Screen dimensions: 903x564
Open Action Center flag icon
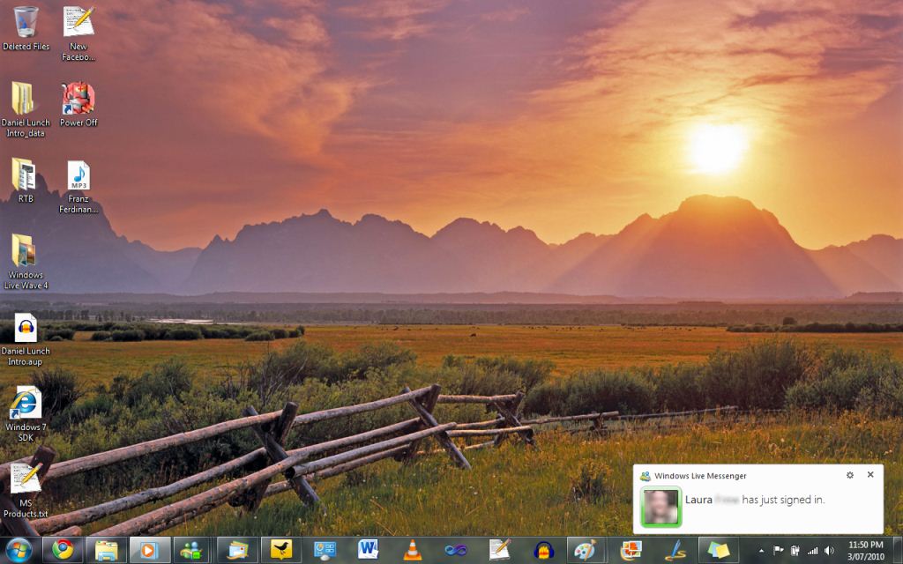(778, 551)
